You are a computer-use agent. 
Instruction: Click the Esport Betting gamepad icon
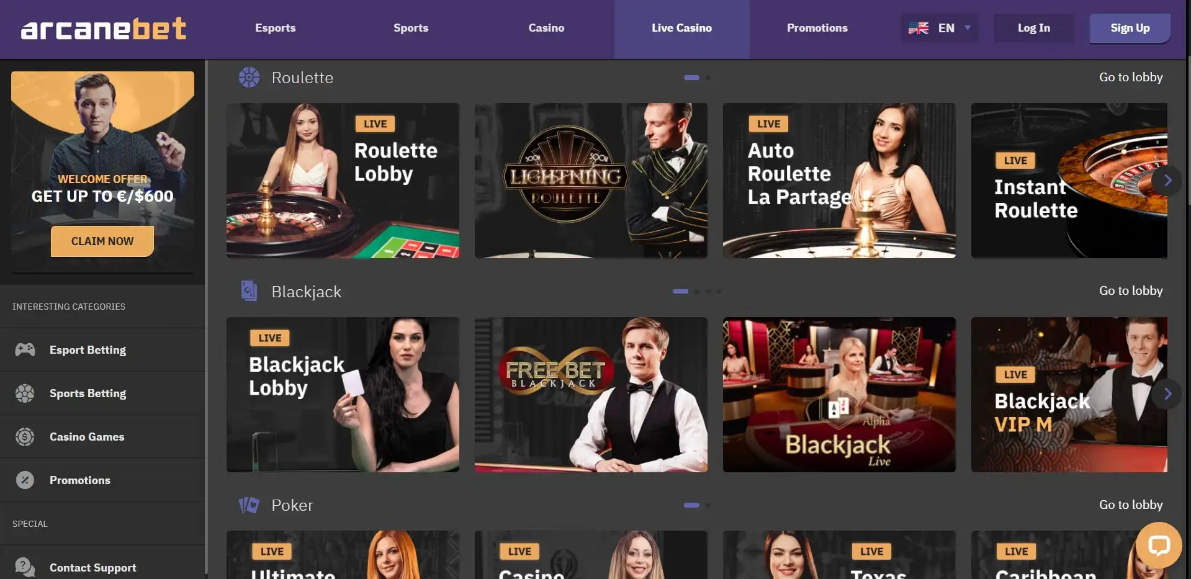pyautogui.click(x=25, y=349)
